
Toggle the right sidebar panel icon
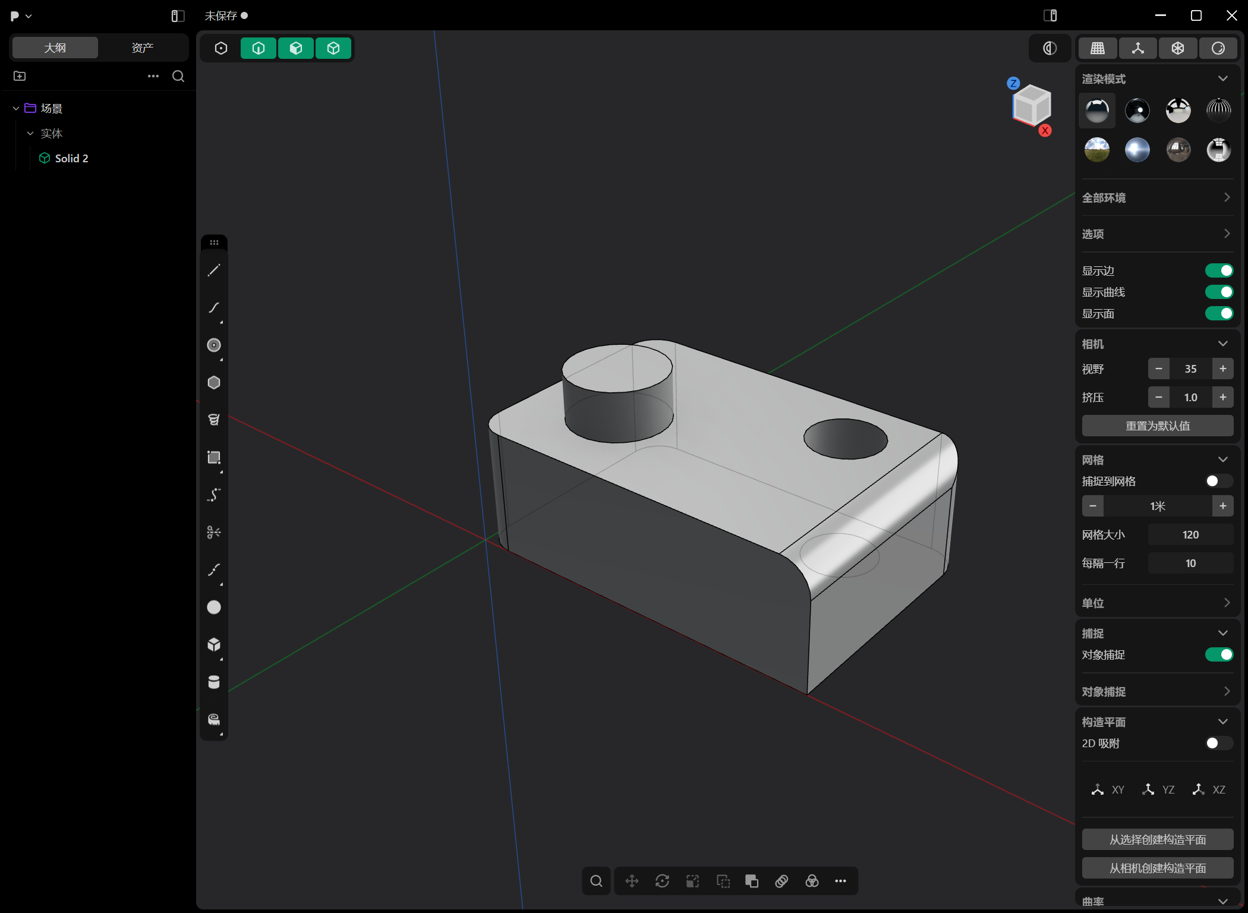[x=1050, y=15]
